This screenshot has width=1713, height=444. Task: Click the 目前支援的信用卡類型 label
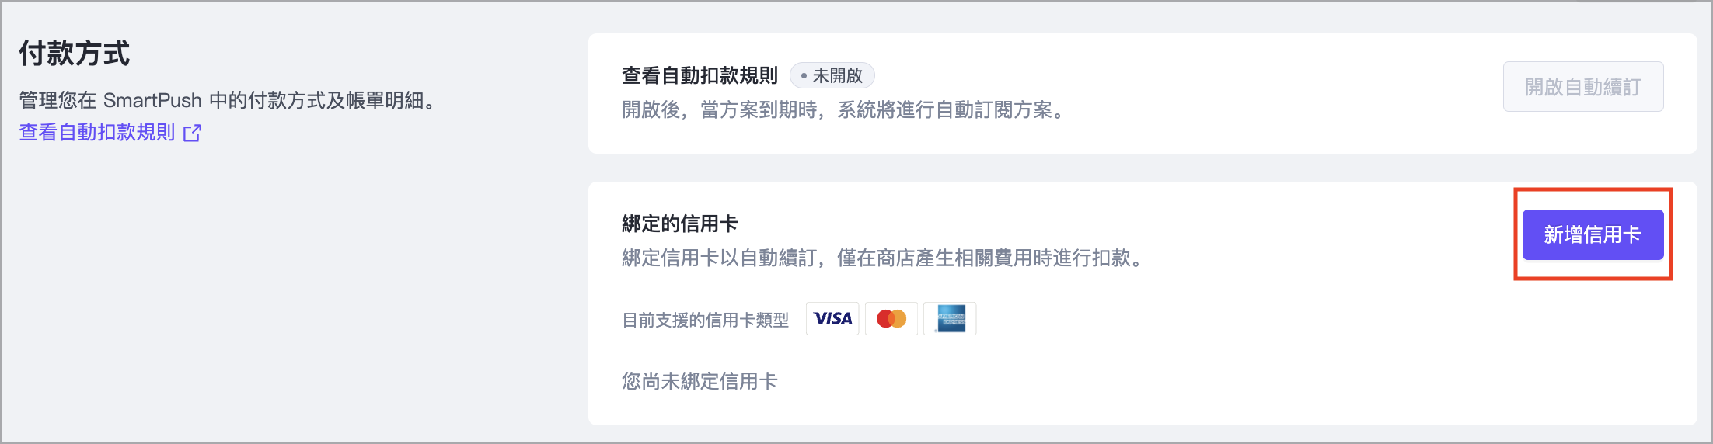[705, 320]
